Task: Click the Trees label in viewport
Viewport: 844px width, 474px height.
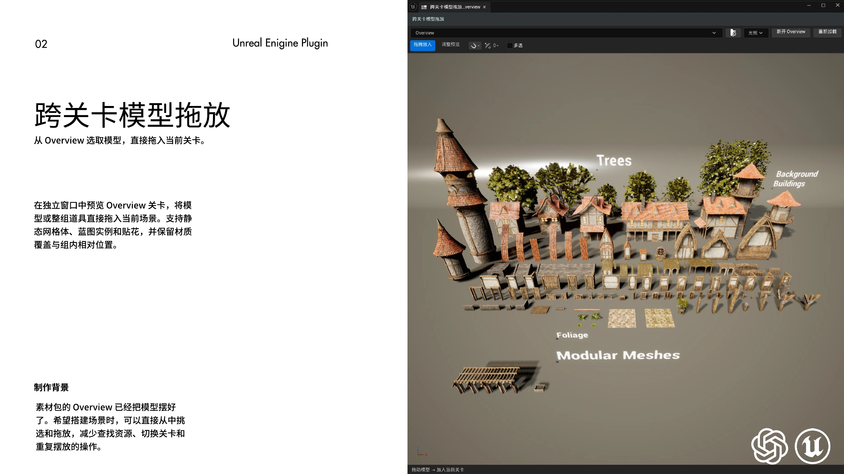Action: pos(614,161)
